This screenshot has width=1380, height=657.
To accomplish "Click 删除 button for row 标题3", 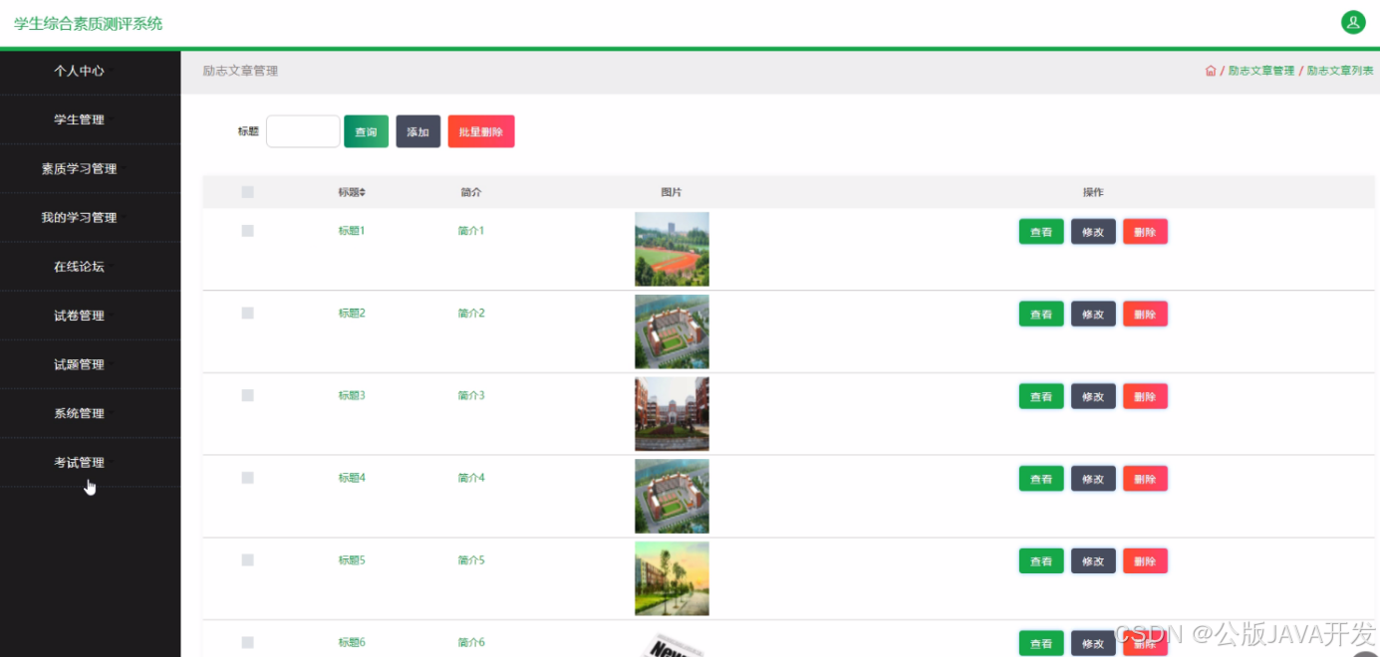I will click(1145, 396).
